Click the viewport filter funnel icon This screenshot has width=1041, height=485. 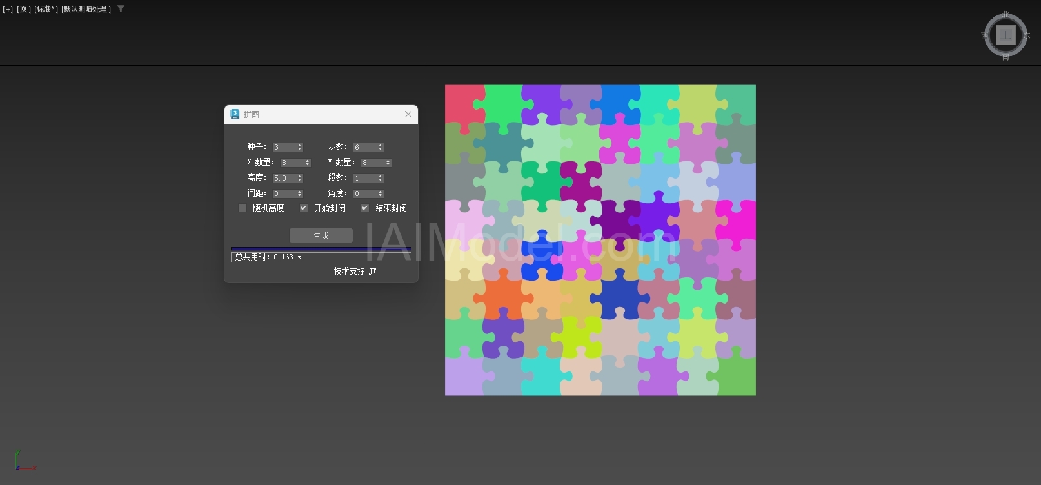pyautogui.click(x=121, y=9)
